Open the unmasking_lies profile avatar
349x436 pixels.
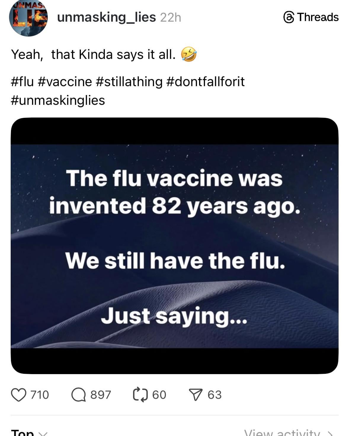[x=28, y=18]
